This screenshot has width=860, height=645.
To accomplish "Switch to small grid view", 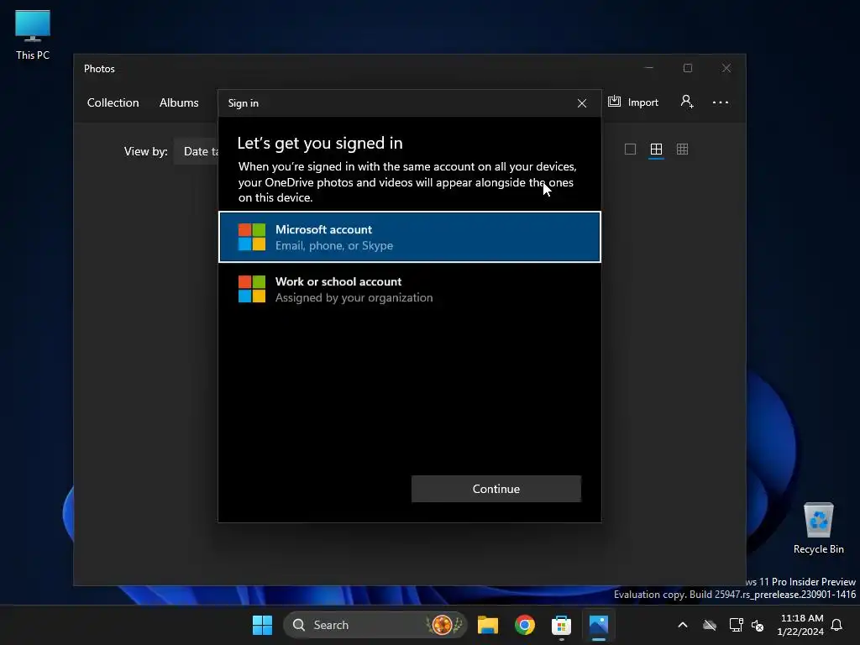I will pos(682,149).
